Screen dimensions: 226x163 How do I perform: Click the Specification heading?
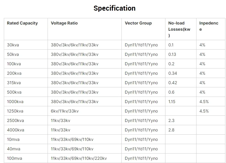pyautogui.click(x=114, y=8)
